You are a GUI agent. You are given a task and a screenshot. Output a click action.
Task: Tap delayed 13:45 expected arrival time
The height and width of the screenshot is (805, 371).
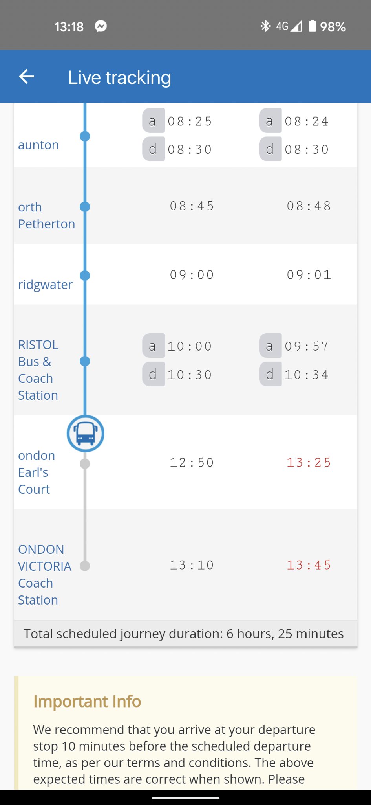coord(309,565)
